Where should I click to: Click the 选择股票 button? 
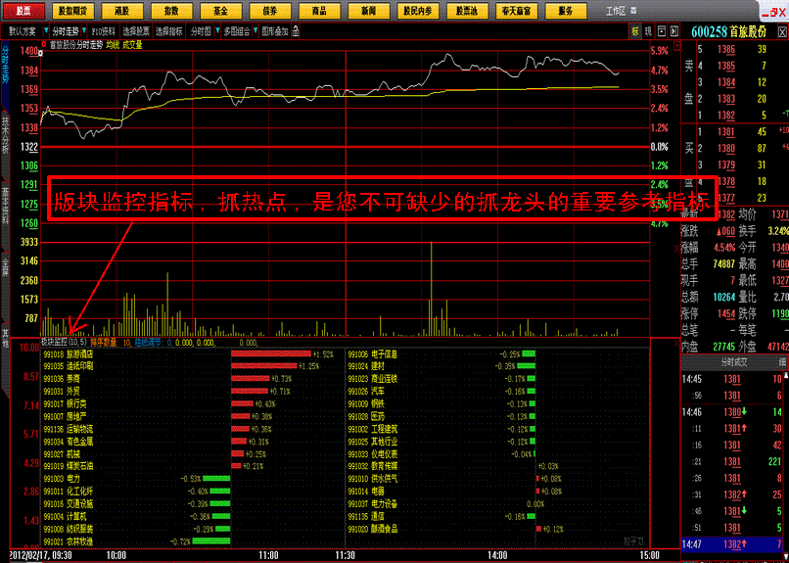pyautogui.click(x=135, y=31)
